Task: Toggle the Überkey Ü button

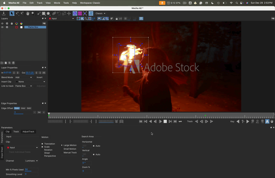Action: (272, 121)
